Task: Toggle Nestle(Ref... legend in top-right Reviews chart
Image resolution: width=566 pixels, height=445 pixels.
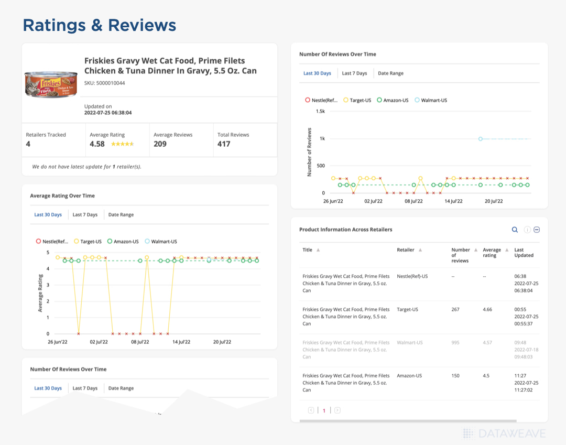Action: point(321,100)
